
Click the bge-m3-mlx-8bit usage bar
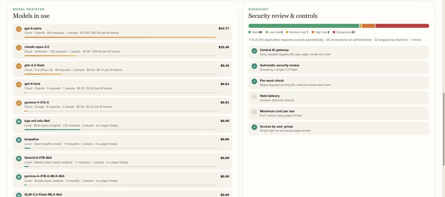tap(121, 130)
